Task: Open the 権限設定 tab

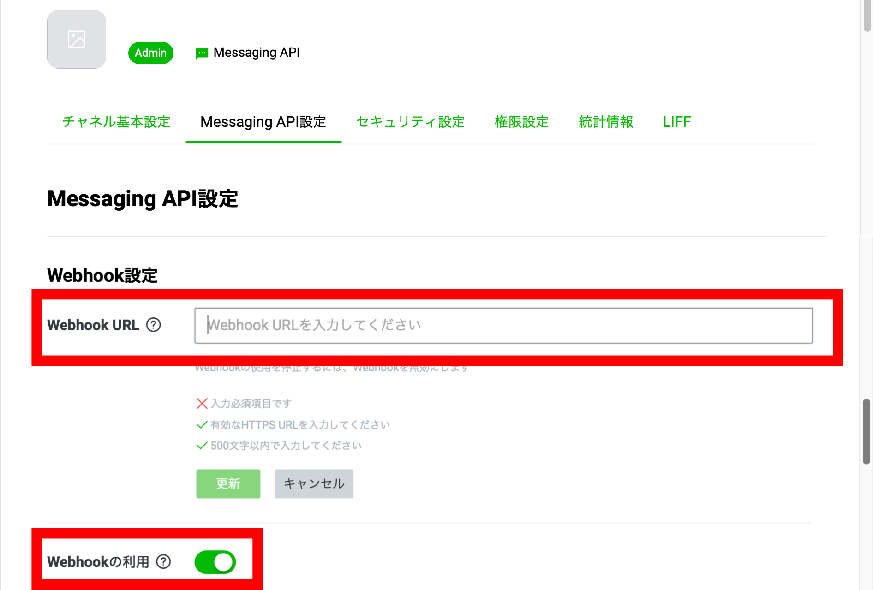Action: (522, 122)
